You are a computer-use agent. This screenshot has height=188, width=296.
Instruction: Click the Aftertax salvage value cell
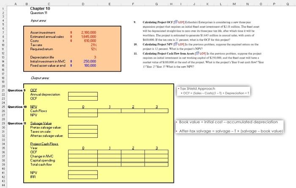tap(83, 136)
